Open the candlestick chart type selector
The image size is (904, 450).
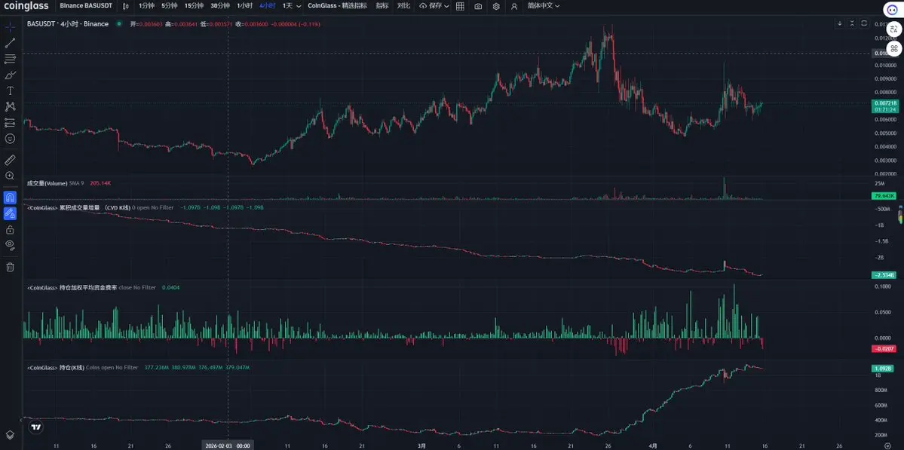pyautogui.click(x=125, y=6)
